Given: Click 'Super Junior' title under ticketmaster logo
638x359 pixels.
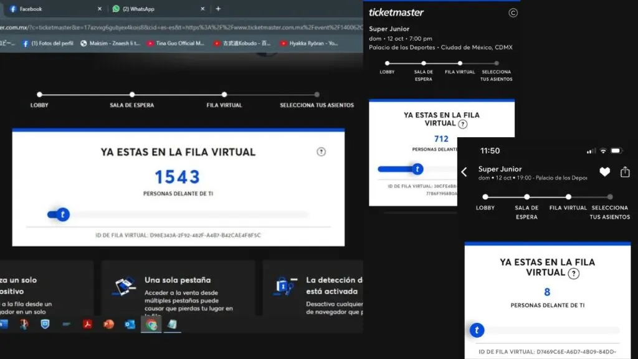Looking at the screenshot, I should 389,29.
